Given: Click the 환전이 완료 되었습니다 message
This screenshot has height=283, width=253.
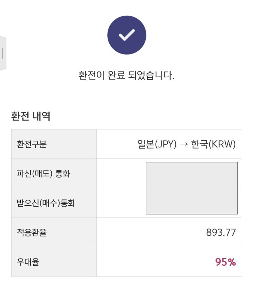Looking at the screenshot, I should pyautogui.click(x=126, y=75).
